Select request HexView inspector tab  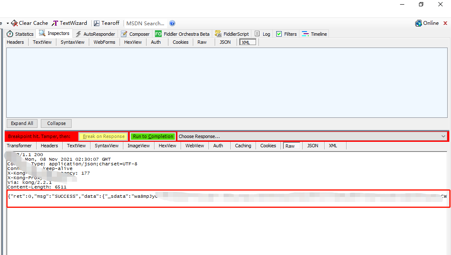(x=133, y=42)
